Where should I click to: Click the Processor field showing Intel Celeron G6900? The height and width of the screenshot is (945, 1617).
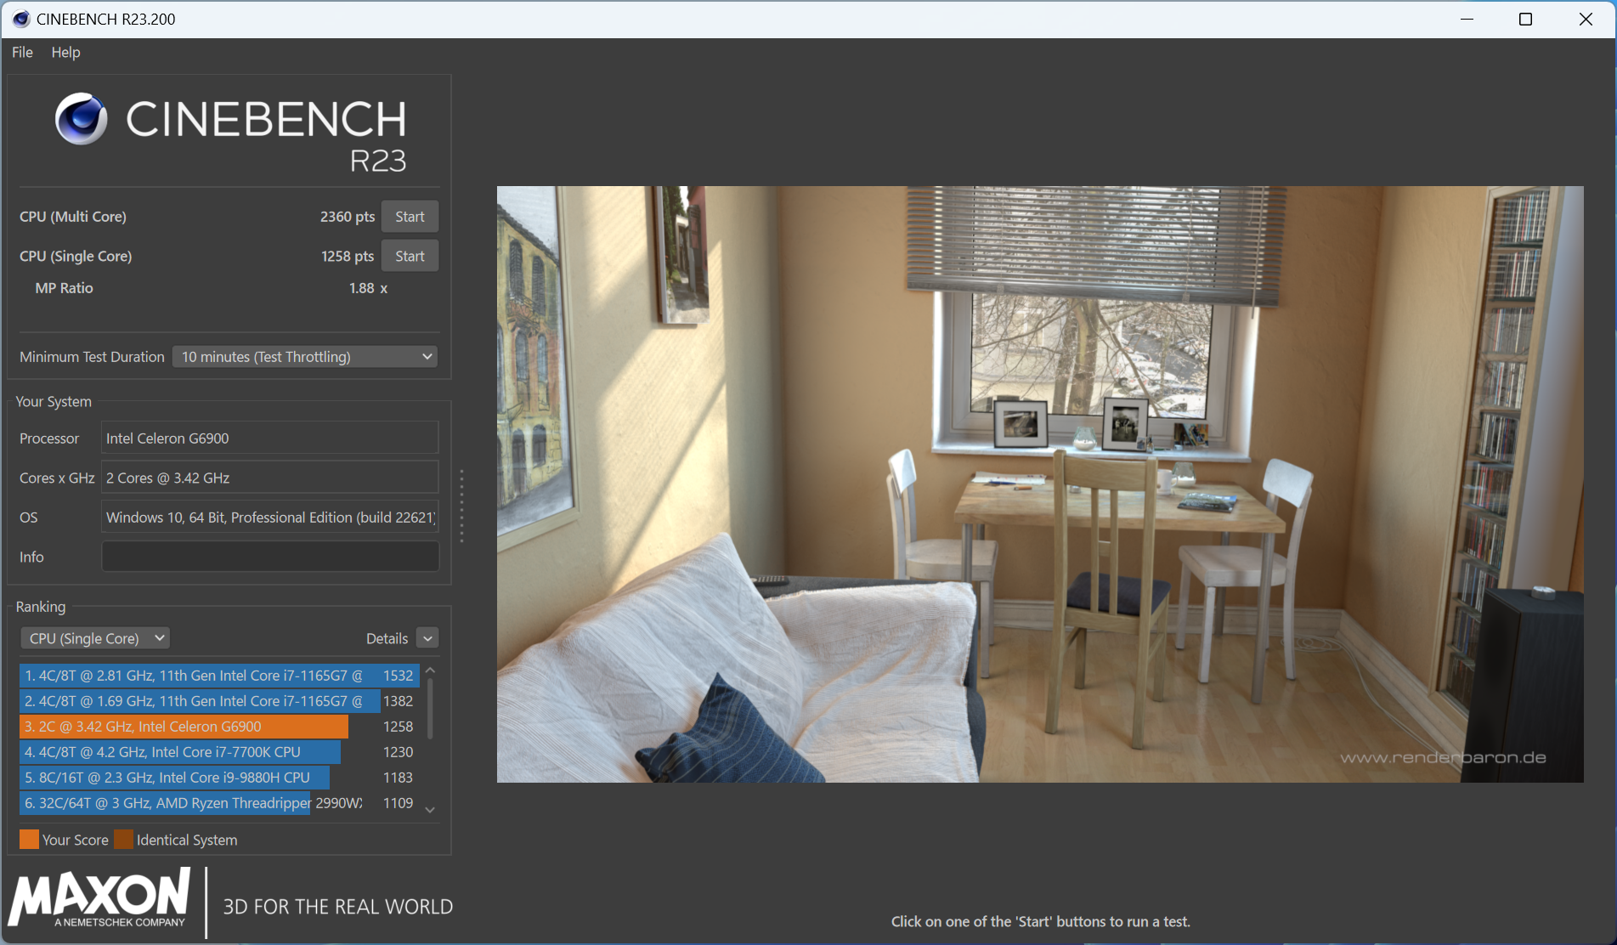[x=270, y=439]
